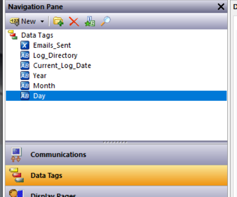This screenshot has height=197, width=237.
Task: Click the red X delete icon
Action: coord(74,22)
